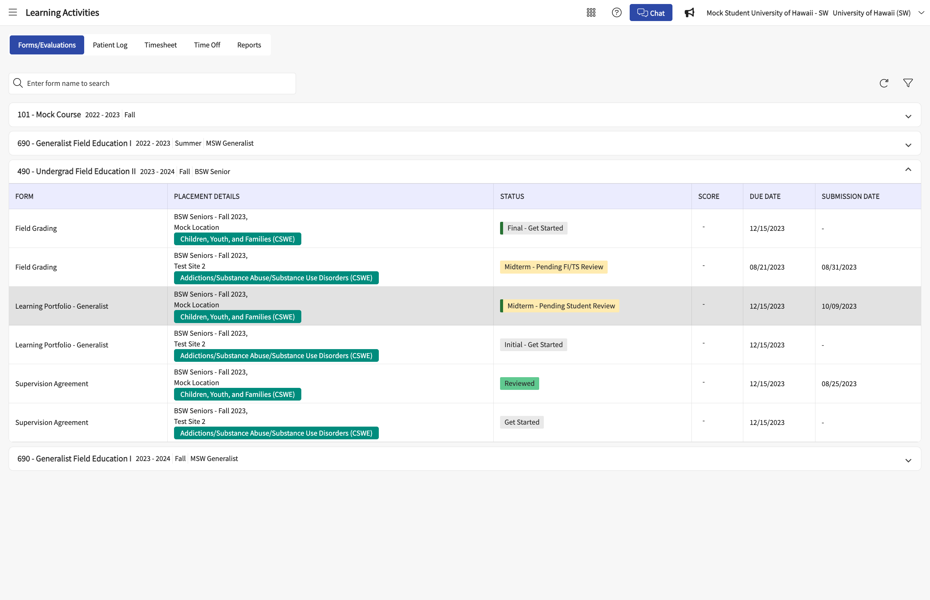Switch to the Timesheet tab
930x600 pixels.
[161, 45]
